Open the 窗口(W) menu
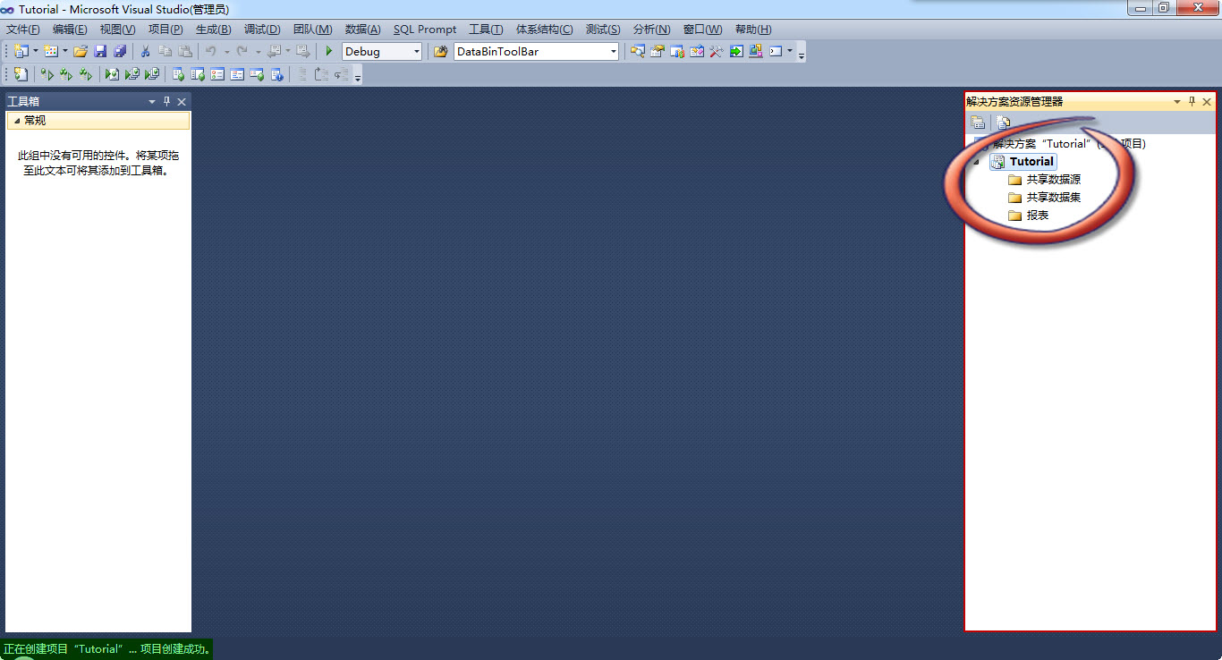1222x660 pixels. pyautogui.click(x=702, y=30)
